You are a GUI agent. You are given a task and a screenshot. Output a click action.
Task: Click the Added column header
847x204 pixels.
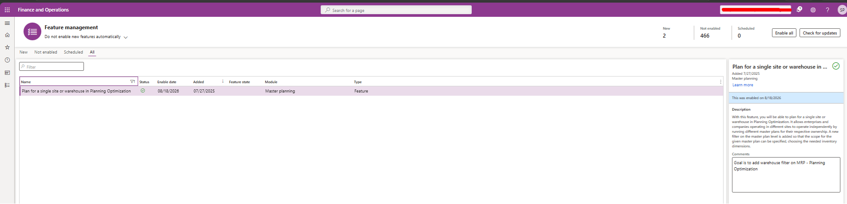tap(199, 82)
